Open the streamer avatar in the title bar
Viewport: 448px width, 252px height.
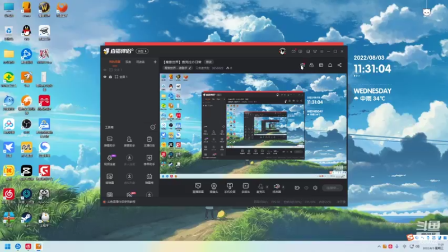[x=283, y=52]
